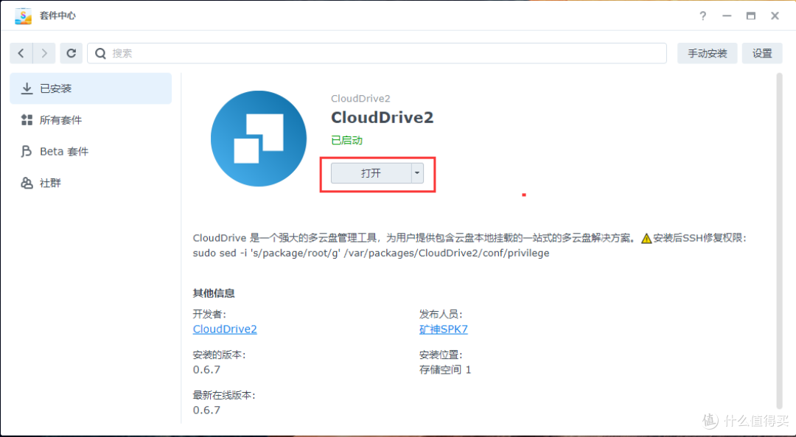Click the search magnifier icon
The width and height of the screenshot is (796, 437).
[99, 53]
